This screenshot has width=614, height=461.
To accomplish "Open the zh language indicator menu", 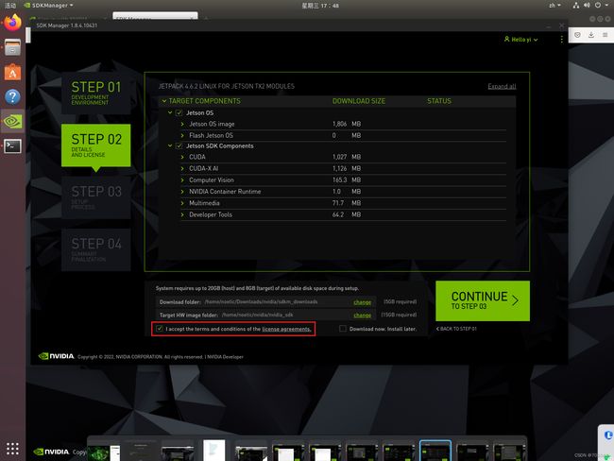I will coord(554,5).
